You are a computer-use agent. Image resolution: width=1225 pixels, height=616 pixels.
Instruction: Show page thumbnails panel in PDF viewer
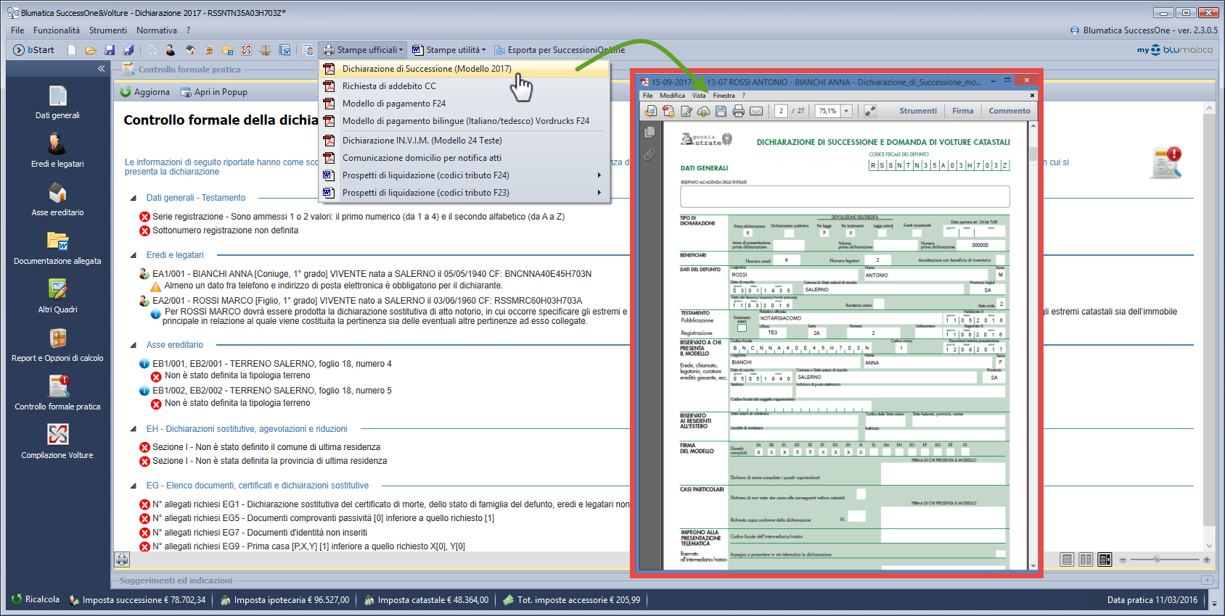coord(650,132)
